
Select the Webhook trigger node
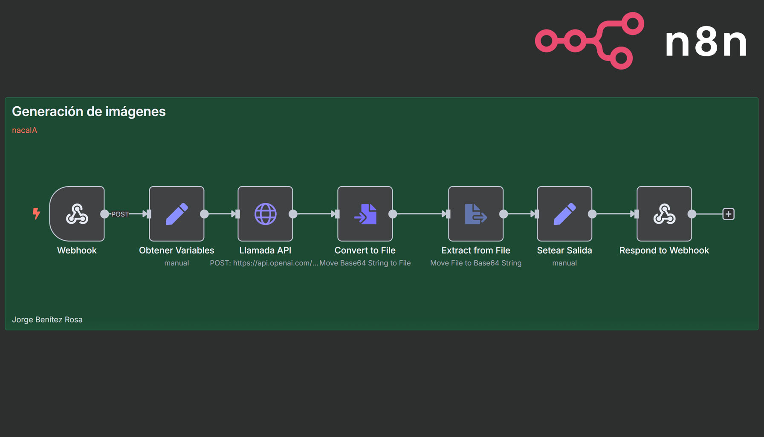(x=77, y=214)
